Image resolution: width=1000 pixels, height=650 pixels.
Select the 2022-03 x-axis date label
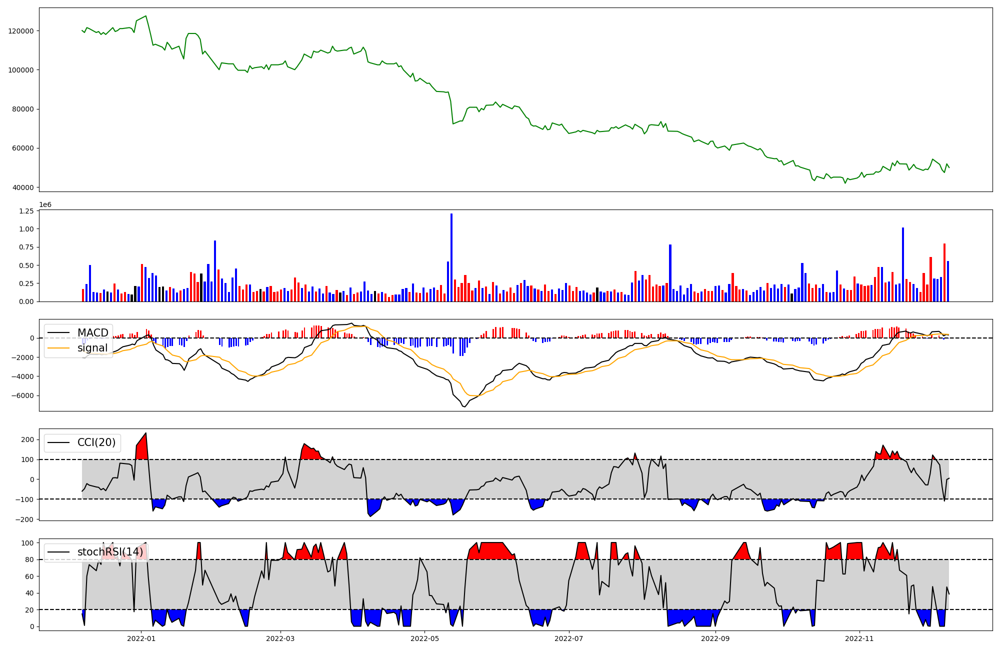280,638
